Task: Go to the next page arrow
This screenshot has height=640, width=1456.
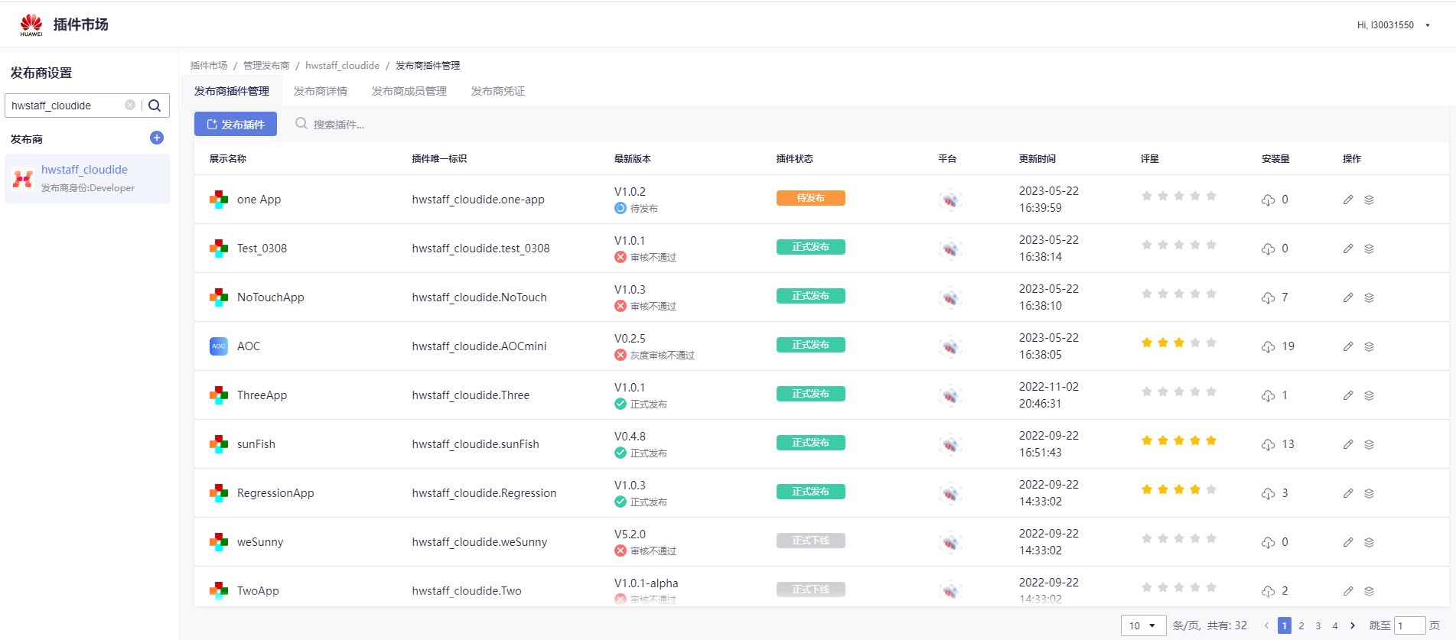Action: (x=1353, y=625)
